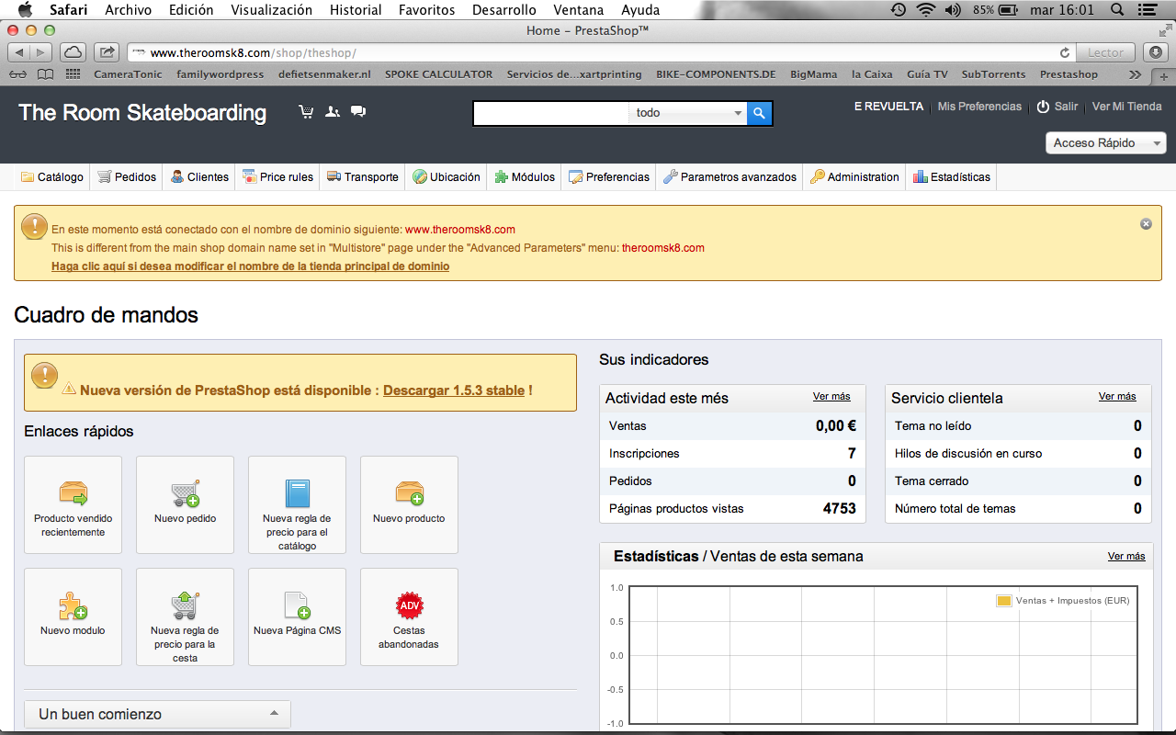Open the Preferencias menu
Image resolution: width=1176 pixels, height=735 pixels.
point(609,177)
